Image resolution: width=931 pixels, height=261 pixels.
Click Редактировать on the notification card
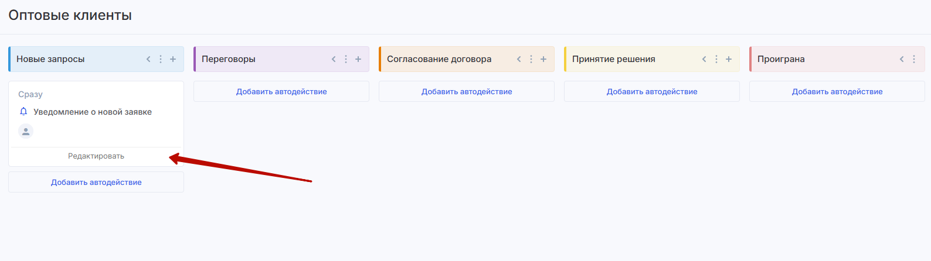[96, 156]
